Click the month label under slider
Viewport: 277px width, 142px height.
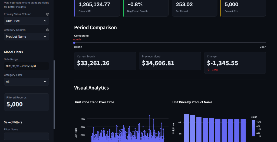tap(78, 47)
